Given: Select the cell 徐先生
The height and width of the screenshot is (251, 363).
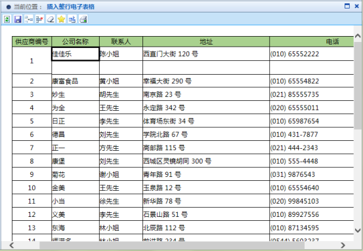Looking at the screenshot, I should [121, 201].
